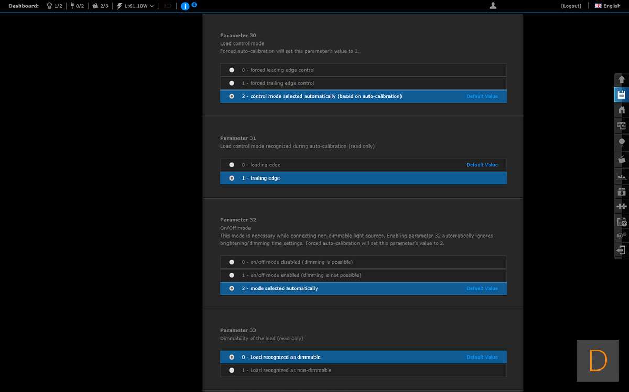Expand the power L:61.10W dropdown

coord(135,6)
